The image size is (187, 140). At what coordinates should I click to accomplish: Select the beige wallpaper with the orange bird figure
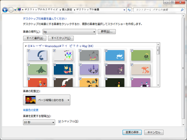coord(141,70)
